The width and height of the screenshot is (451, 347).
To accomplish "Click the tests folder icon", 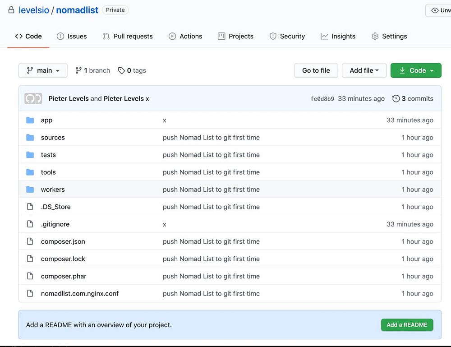I will [x=30, y=155].
